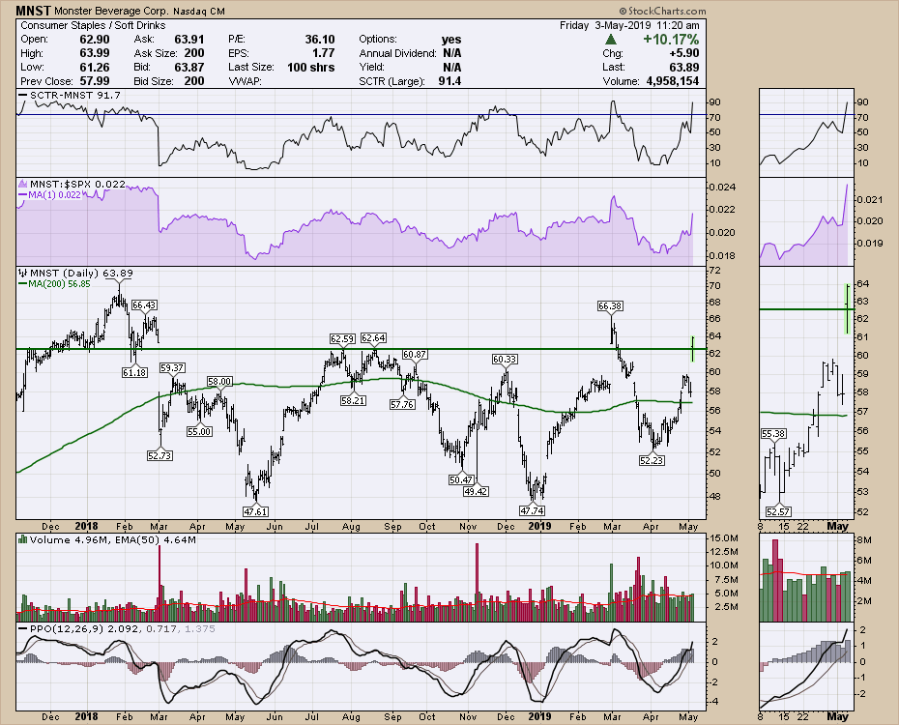Click the MNST ticker symbol title
899x725 pixels.
pos(33,11)
